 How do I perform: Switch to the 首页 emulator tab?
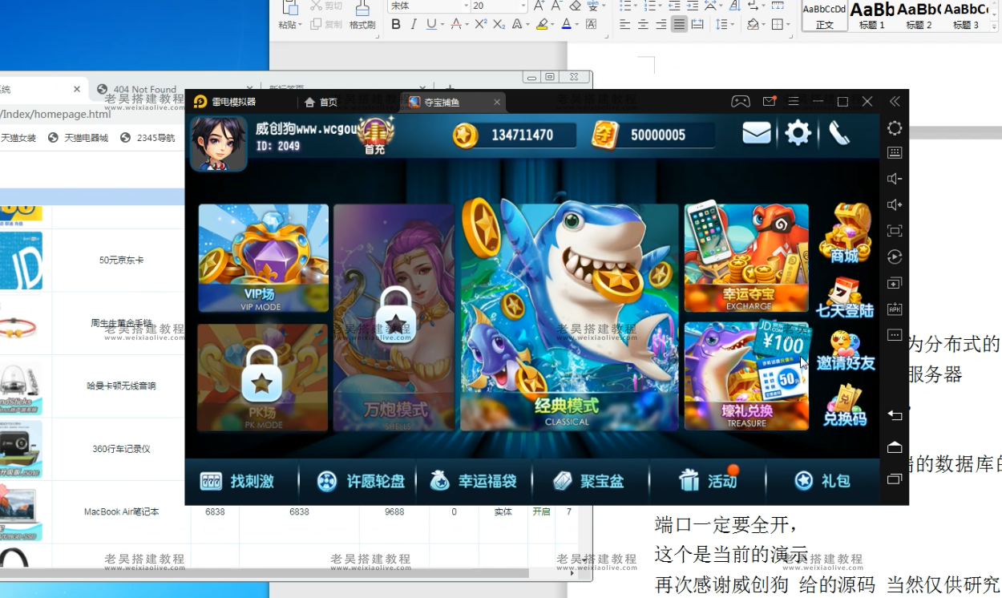point(321,102)
